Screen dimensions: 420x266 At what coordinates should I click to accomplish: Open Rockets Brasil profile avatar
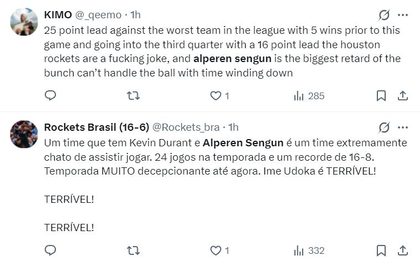[x=24, y=134]
